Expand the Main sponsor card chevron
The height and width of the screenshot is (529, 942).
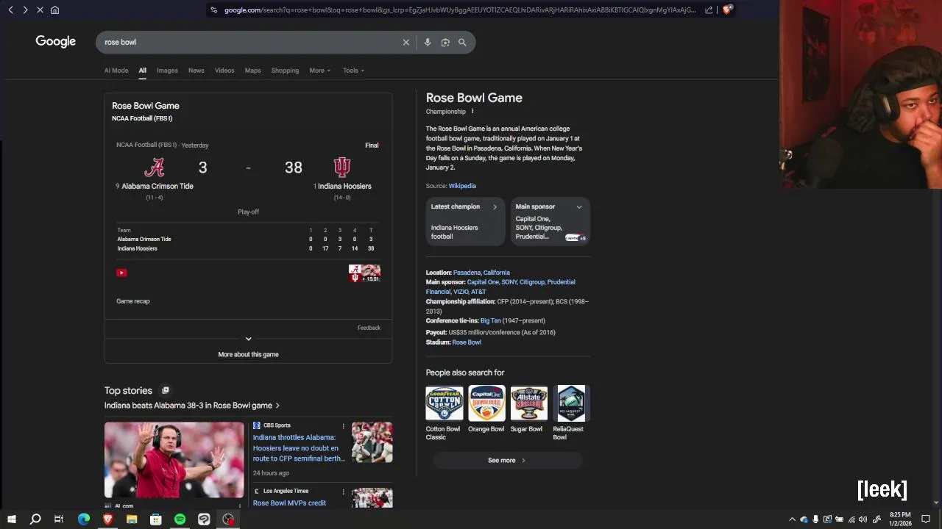click(579, 207)
